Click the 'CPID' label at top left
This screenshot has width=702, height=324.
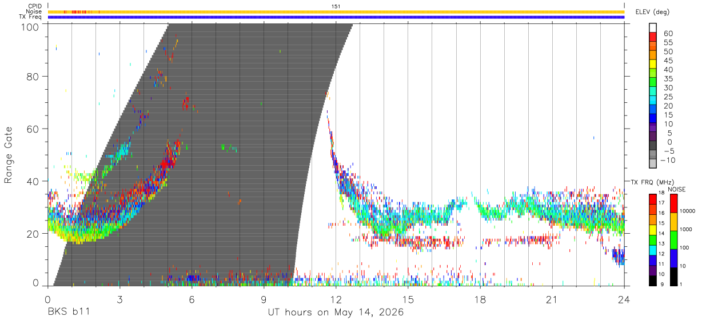pyautogui.click(x=35, y=6)
